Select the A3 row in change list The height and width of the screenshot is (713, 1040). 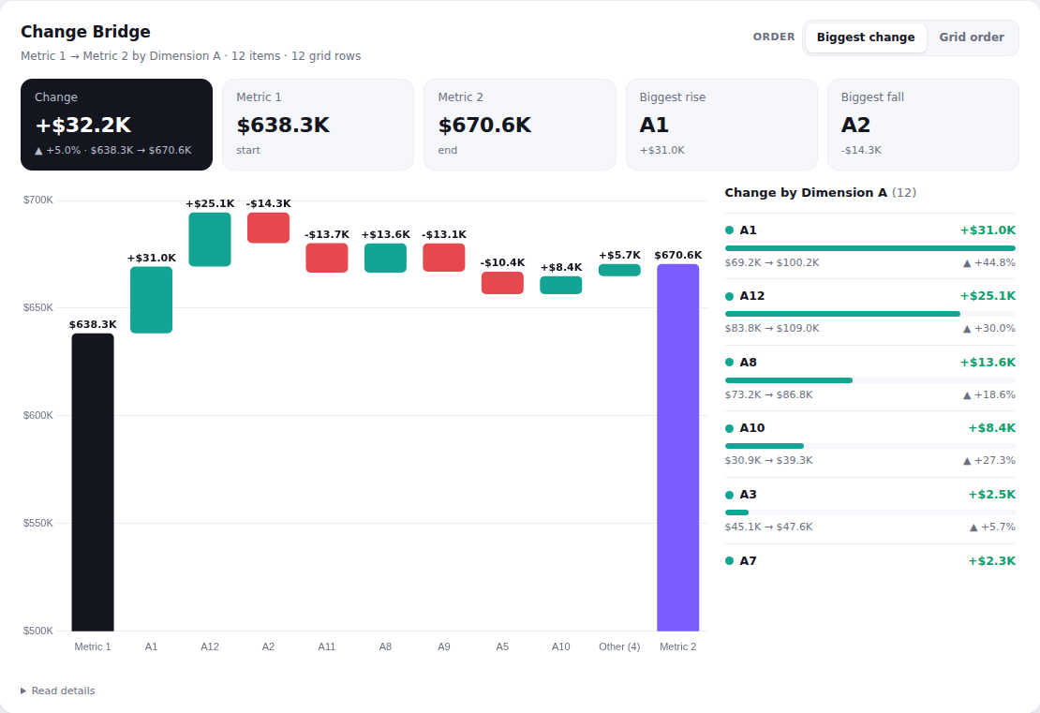[870, 510]
